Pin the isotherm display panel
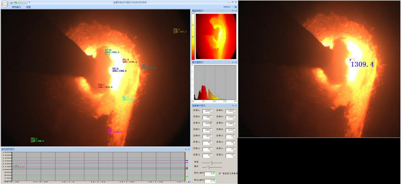The image size is (401, 184). (232, 11)
